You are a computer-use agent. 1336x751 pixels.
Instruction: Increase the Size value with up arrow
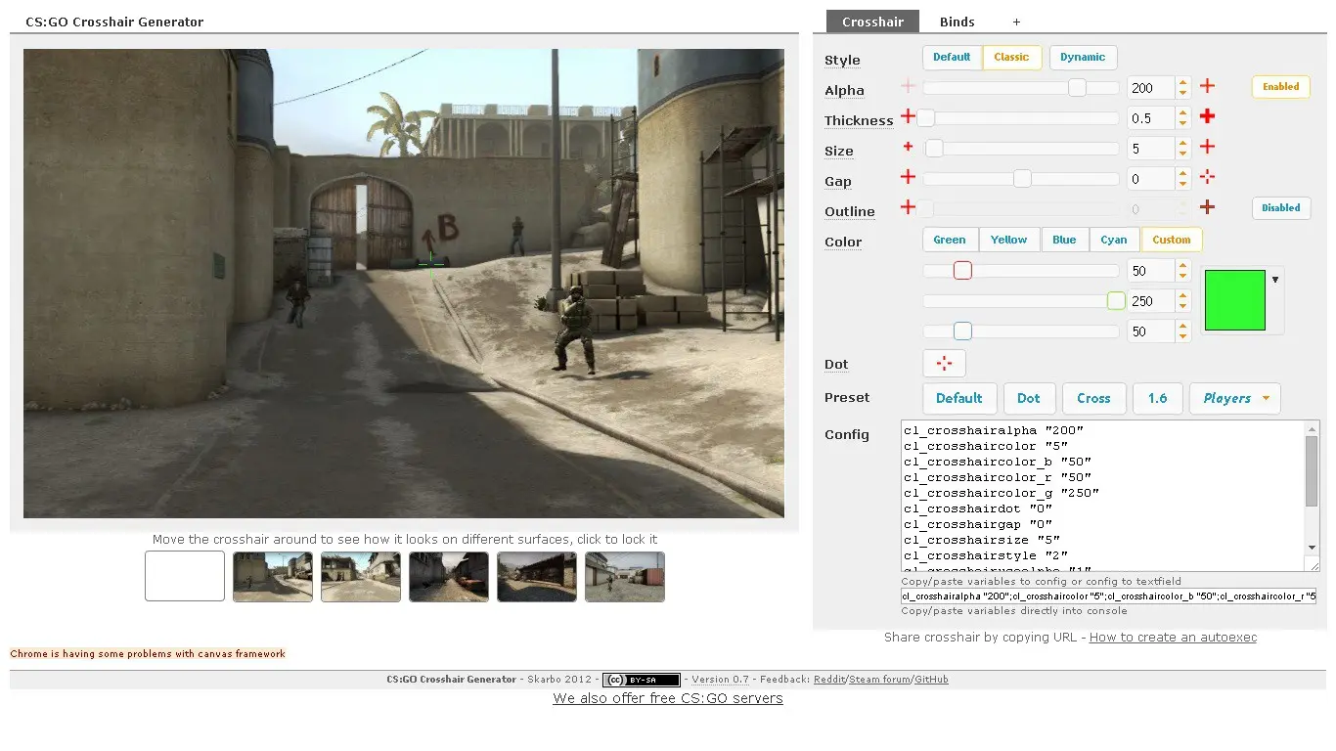[1182, 143]
